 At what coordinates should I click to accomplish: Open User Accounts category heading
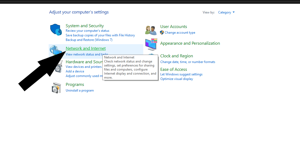174,27
